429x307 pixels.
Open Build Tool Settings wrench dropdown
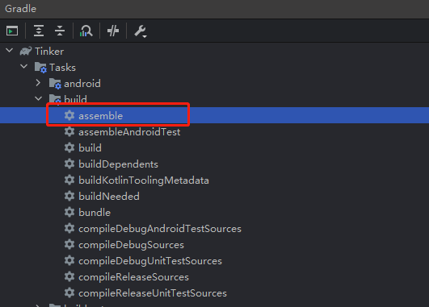tap(141, 31)
